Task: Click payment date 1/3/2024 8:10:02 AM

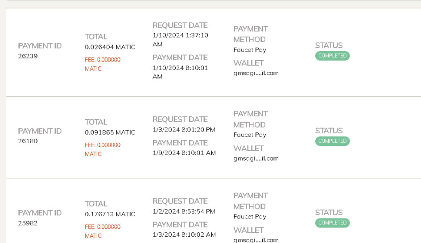Action: click(x=184, y=235)
